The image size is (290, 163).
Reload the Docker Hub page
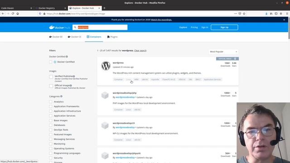13,14
